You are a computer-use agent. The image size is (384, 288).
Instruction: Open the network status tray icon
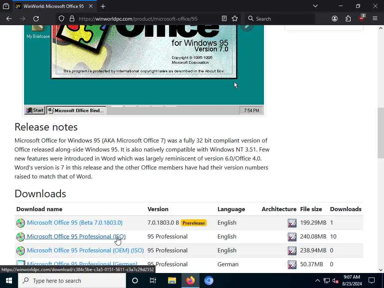pos(327,280)
